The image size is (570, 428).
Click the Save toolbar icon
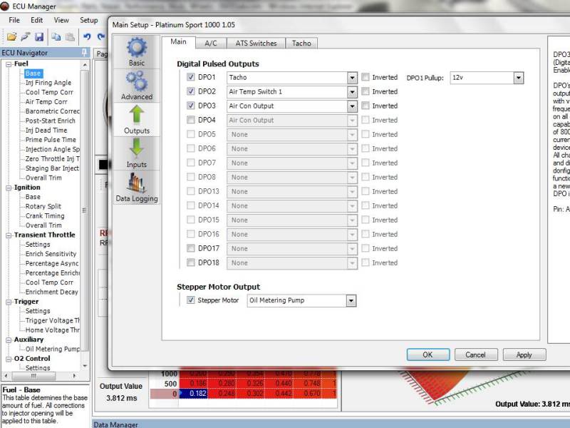39,37
